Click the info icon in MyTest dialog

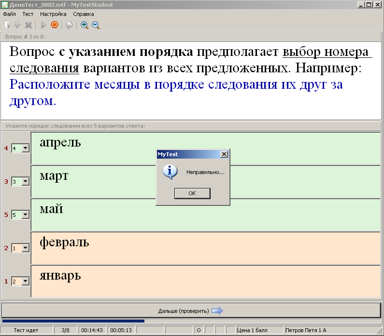coord(170,172)
